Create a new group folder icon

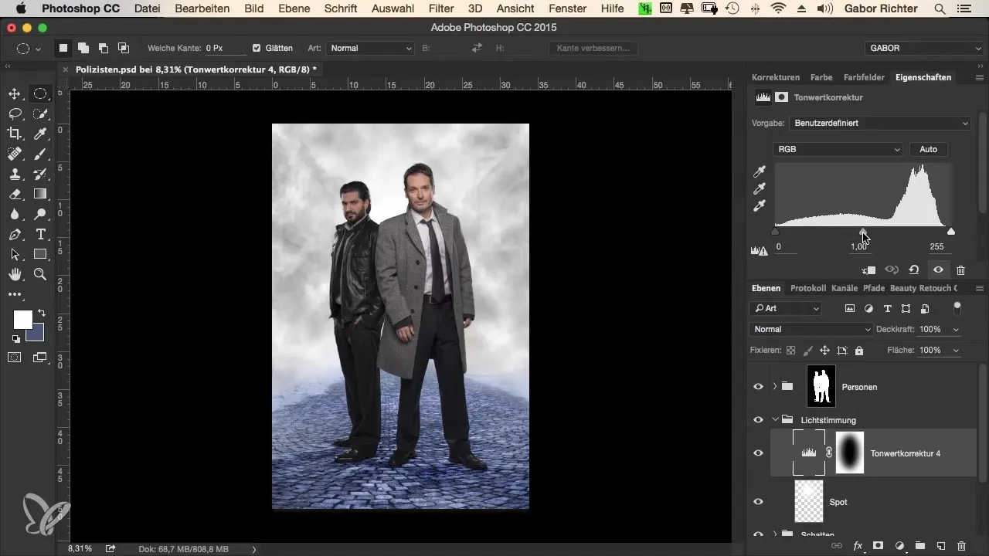coord(920,545)
